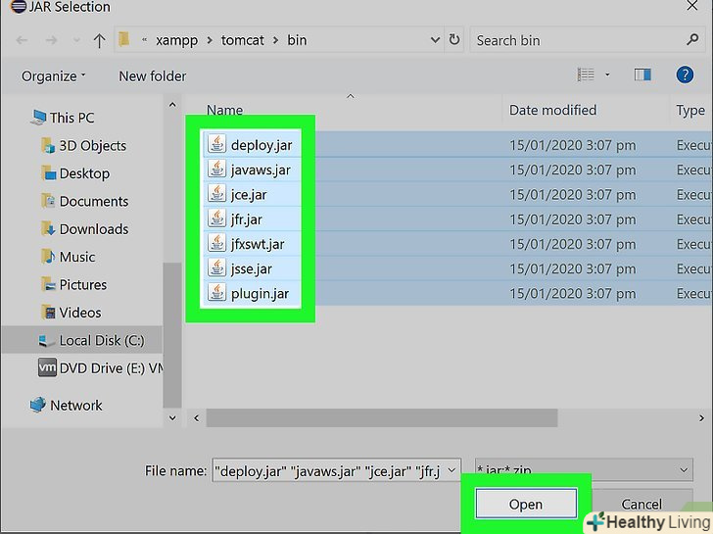The width and height of the screenshot is (713, 534).
Task: Toggle the preview pane
Action: click(x=642, y=74)
